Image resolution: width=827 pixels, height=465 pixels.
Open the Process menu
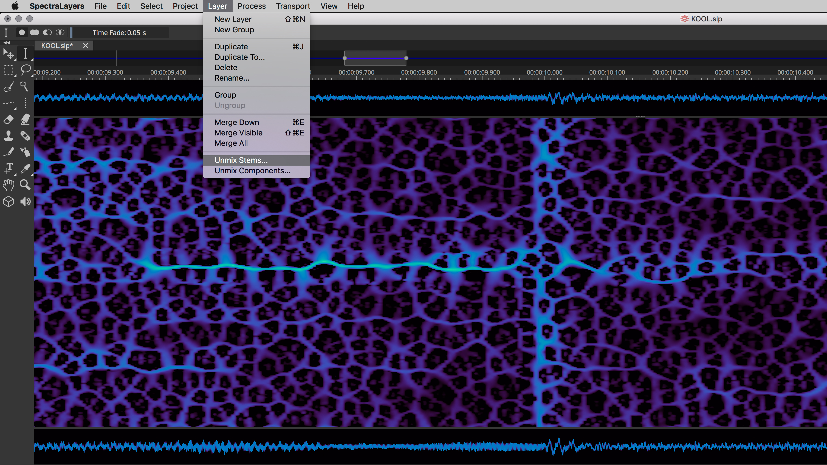point(251,6)
